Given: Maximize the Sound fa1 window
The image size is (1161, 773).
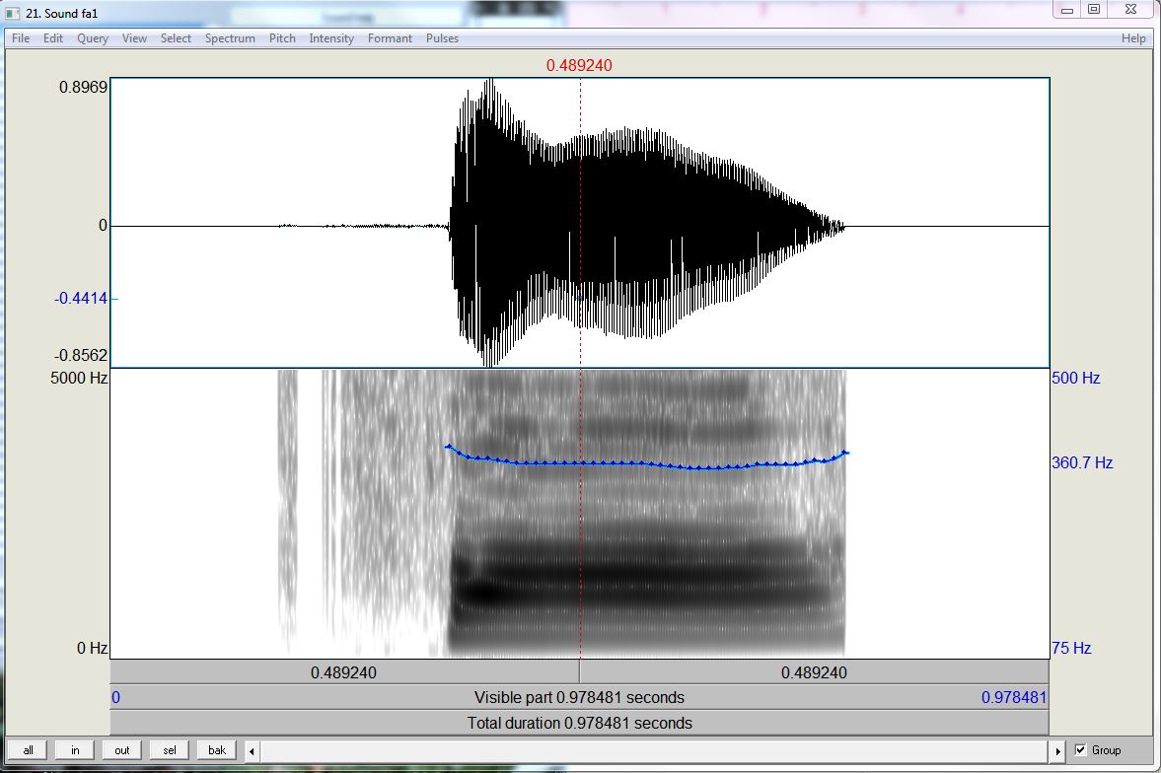Looking at the screenshot, I should tap(1094, 10).
